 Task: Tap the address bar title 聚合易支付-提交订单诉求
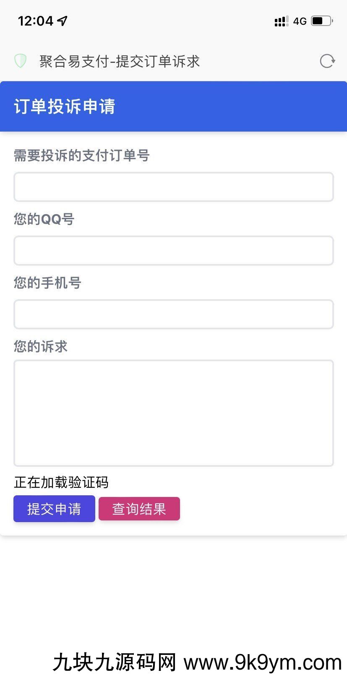click(120, 61)
